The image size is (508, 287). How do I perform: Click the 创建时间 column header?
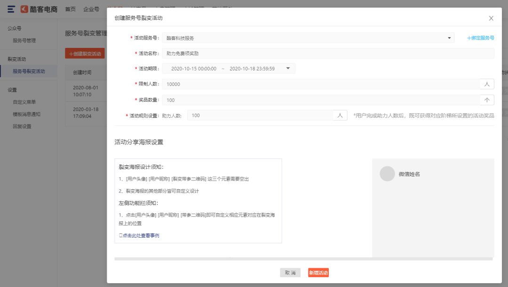[82, 72]
